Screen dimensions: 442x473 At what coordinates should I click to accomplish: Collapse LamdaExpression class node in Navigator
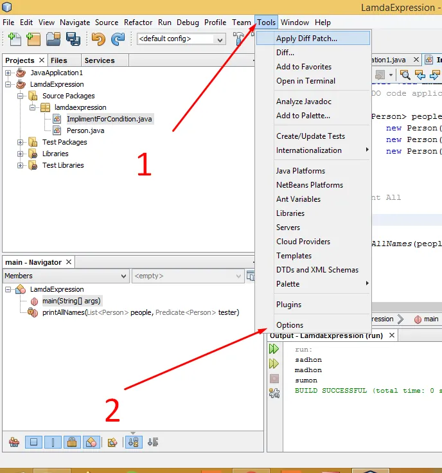(x=8, y=290)
